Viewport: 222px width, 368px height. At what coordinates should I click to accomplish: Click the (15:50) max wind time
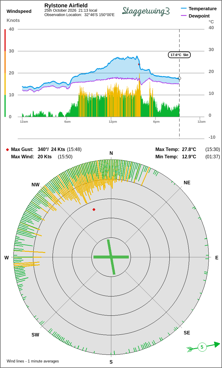pyautogui.click(x=65, y=157)
